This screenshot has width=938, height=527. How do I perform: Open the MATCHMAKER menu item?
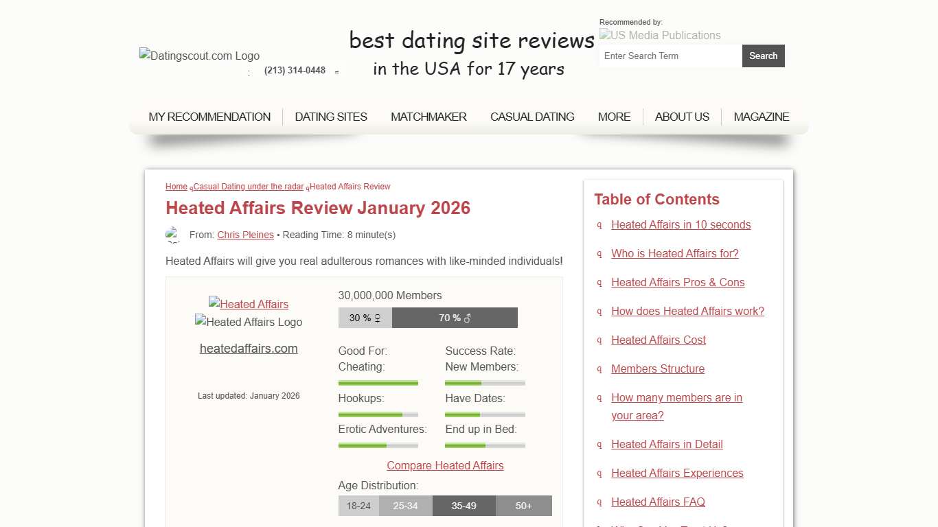coord(428,117)
